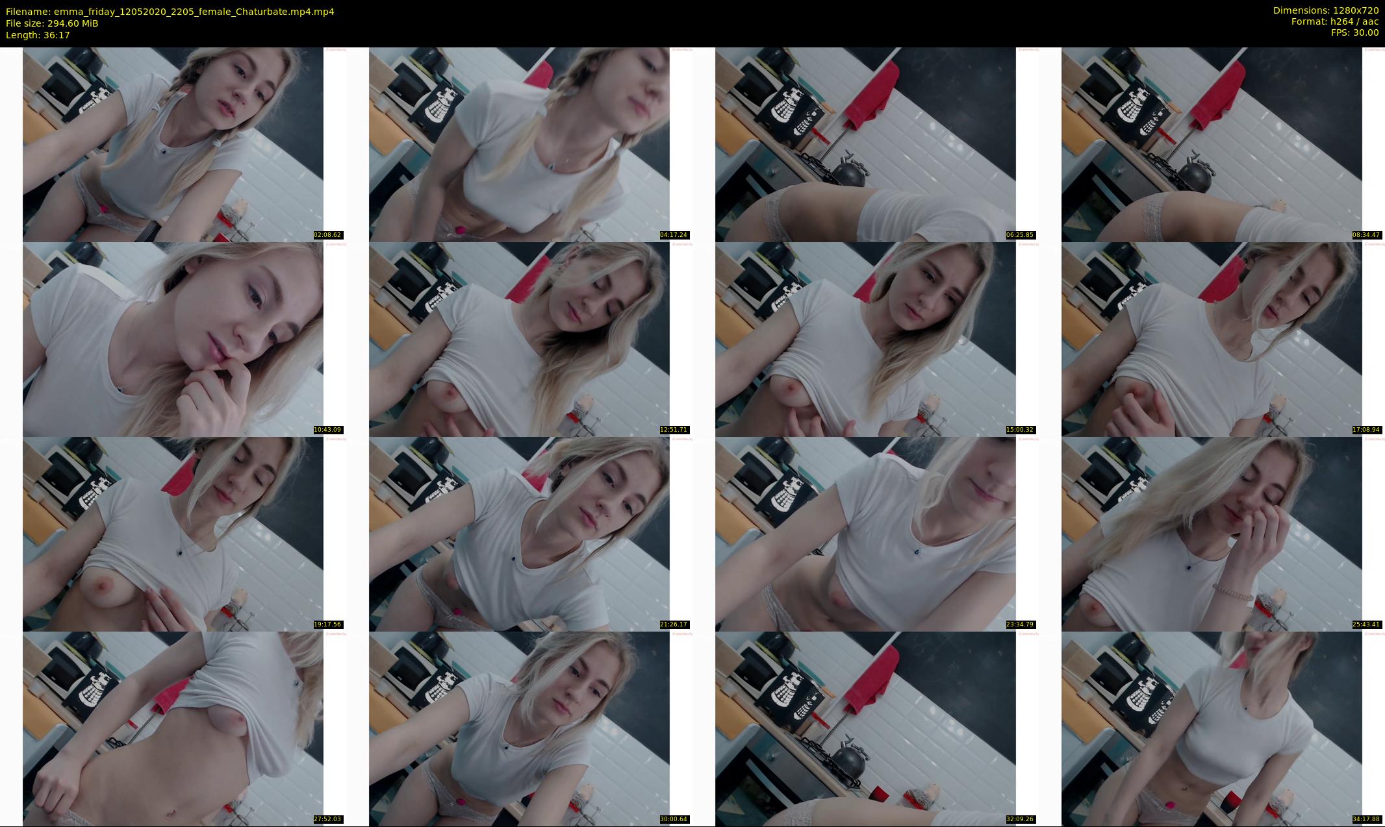1385x827 pixels.
Task: Click the Dimensions 1280x720 text
Action: (1325, 10)
